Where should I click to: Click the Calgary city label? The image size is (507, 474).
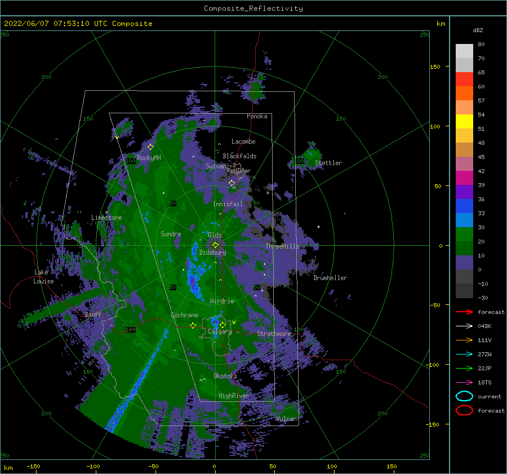click(x=220, y=331)
